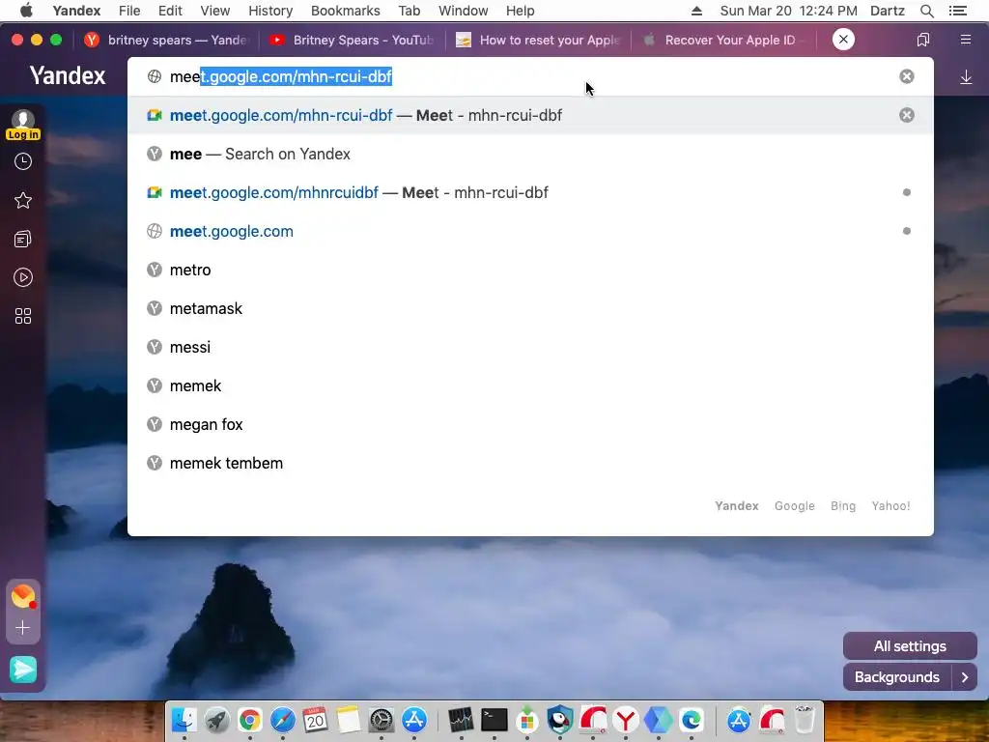Switch to the britney spears Yandex tab
The width and height of the screenshot is (989, 742).
(x=166, y=40)
